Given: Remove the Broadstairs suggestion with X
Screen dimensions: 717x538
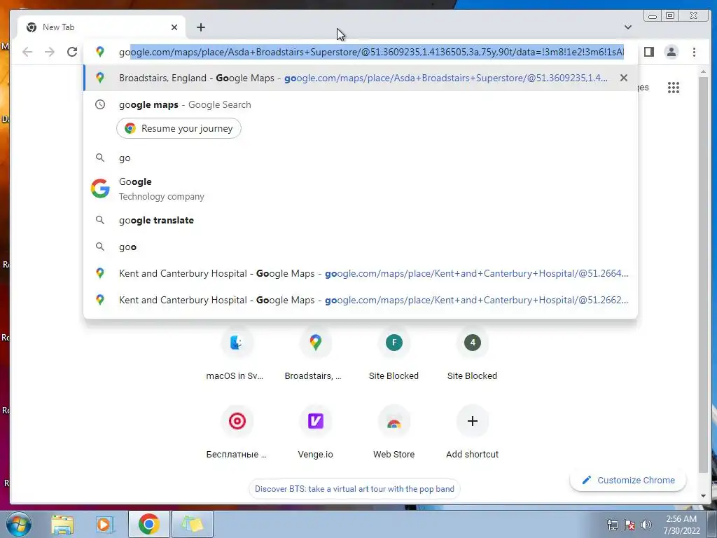Looking at the screenshot, I should click(624, 78).
